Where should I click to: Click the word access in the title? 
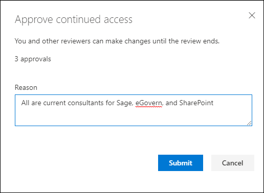tap(118, 20)
